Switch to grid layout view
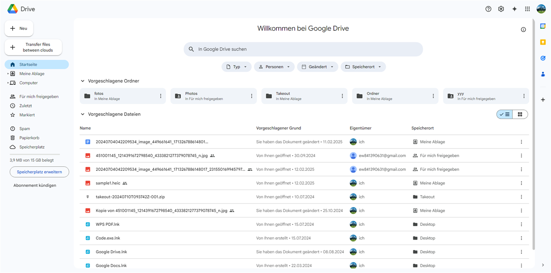551x273 pixels. [520, 115]
